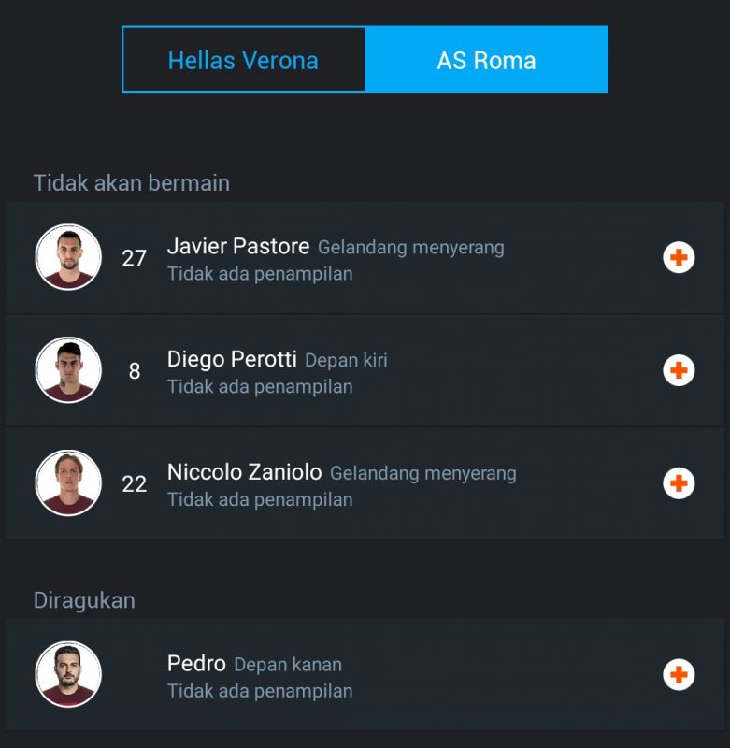730x748 pixels.
Task: Open Diego Perotti's profile photo
Action: [x=68, y=370]
